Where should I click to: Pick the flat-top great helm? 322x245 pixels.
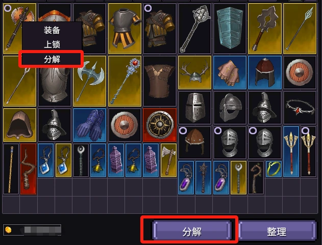point(194,108)
